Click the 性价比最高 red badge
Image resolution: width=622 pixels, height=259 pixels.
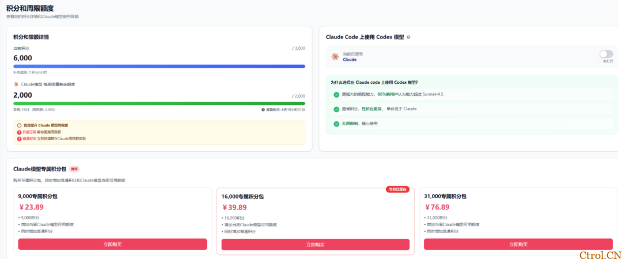point(397,190)
